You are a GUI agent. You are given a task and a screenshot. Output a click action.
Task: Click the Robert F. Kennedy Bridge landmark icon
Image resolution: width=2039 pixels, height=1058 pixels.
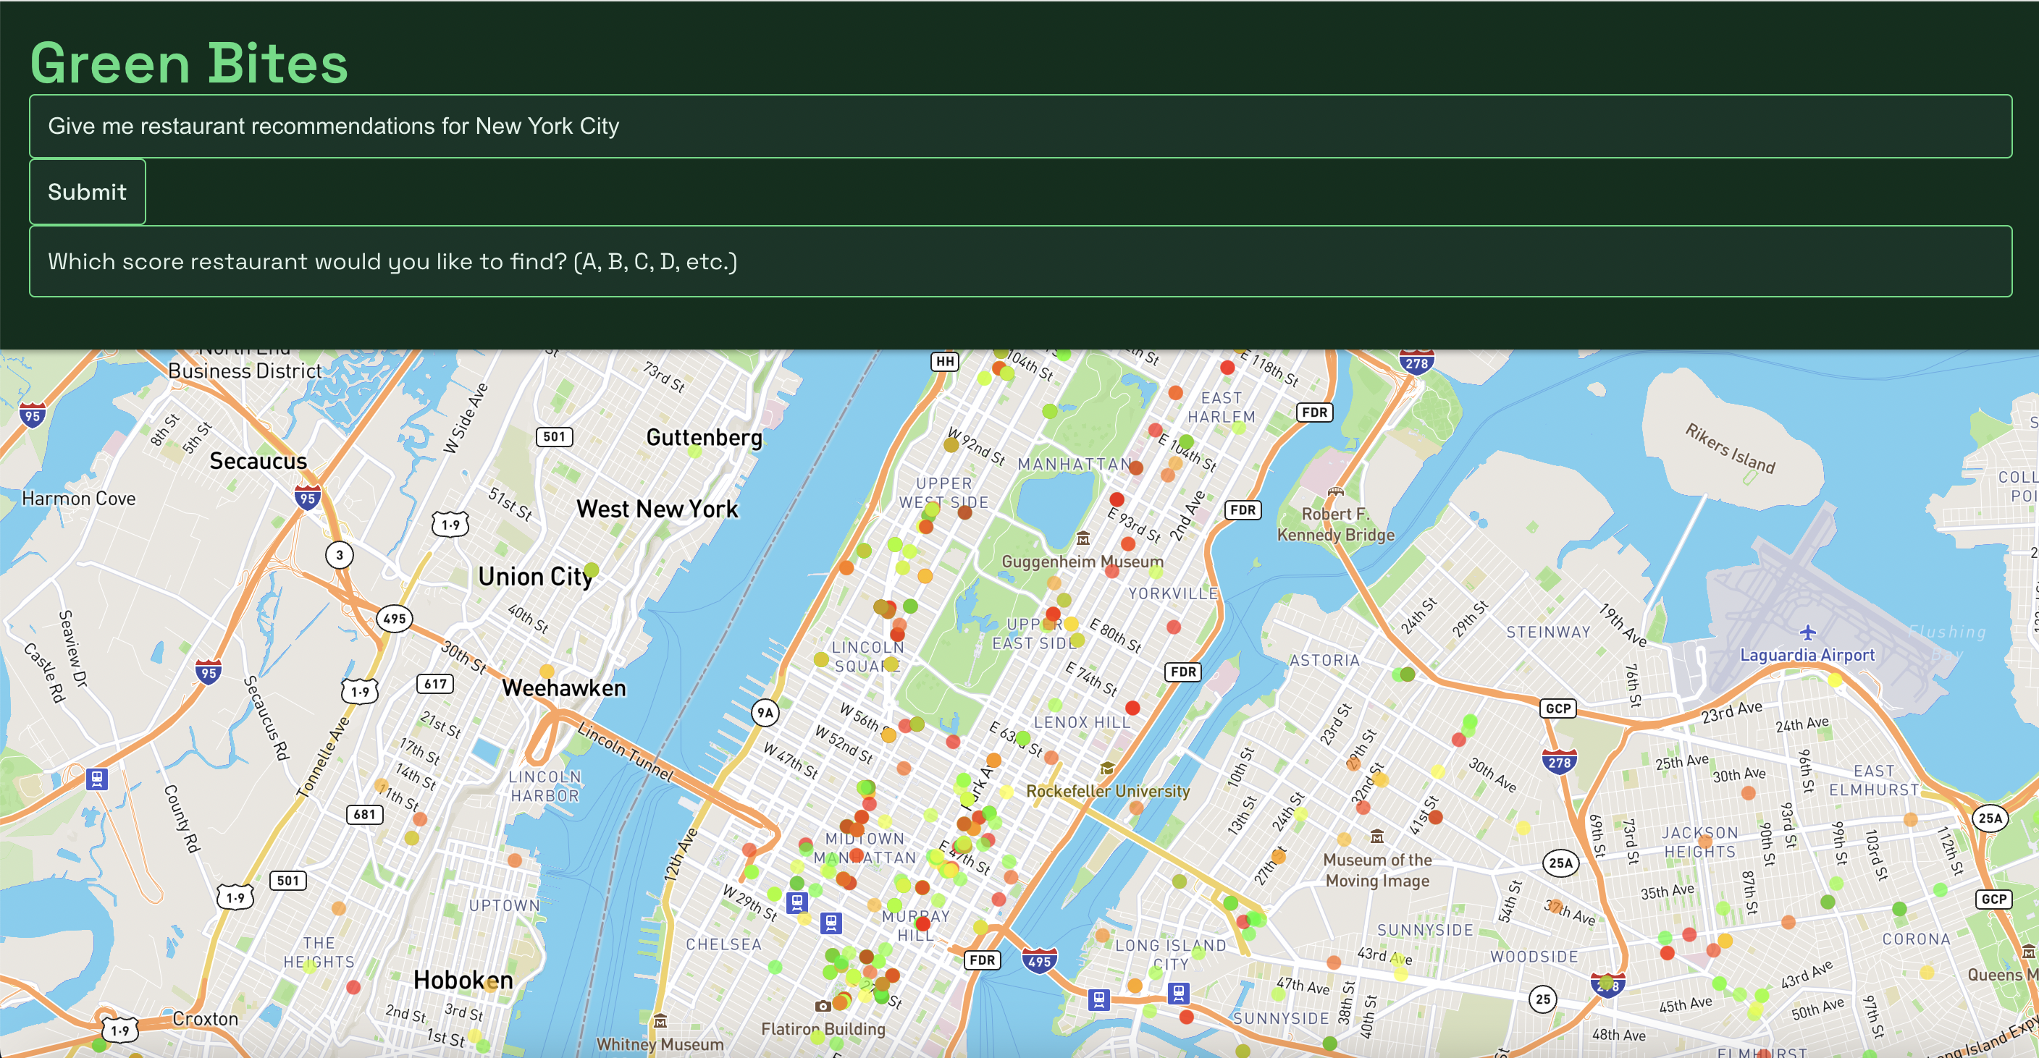1335,491
